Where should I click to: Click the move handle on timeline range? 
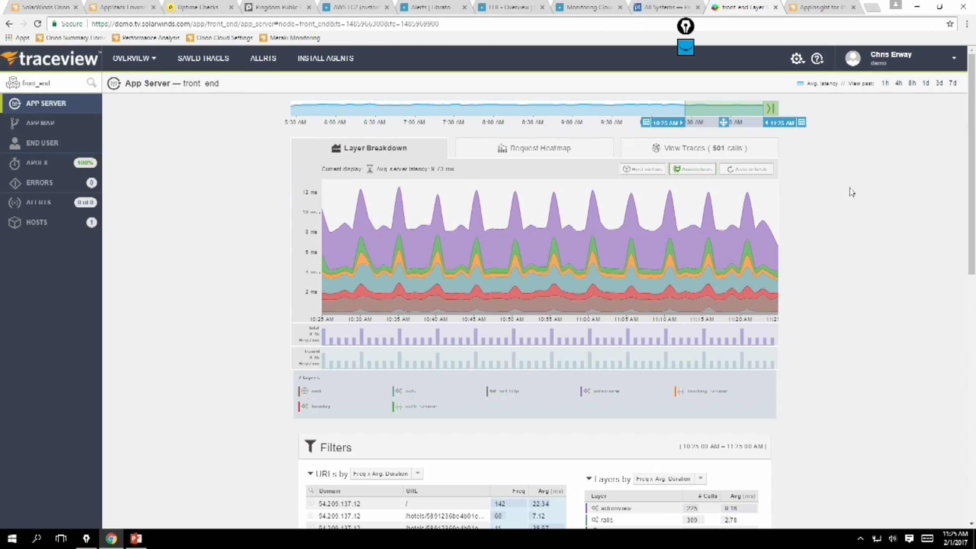[723, 122]
